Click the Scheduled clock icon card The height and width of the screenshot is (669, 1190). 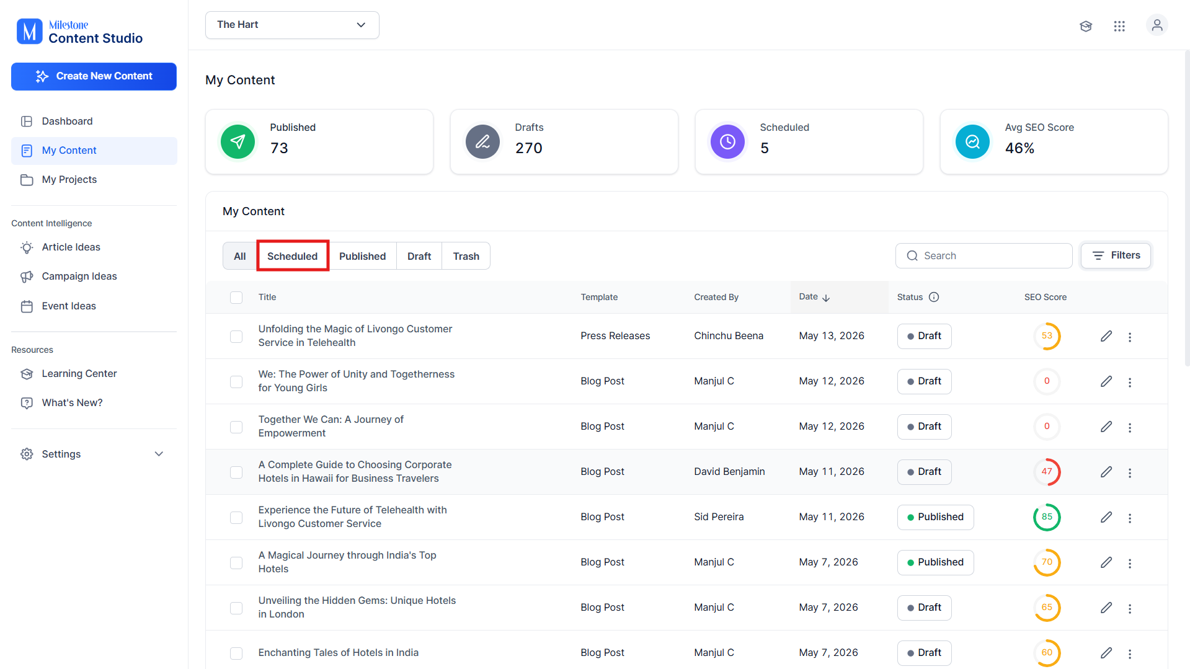[727, 142]
